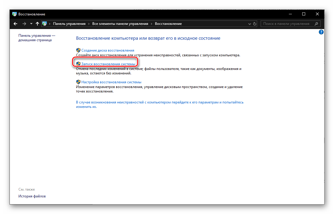Screen dimensions: 334x214
Task: Expand chevron after Все элементы панели управления
Action: coord(151,24)
